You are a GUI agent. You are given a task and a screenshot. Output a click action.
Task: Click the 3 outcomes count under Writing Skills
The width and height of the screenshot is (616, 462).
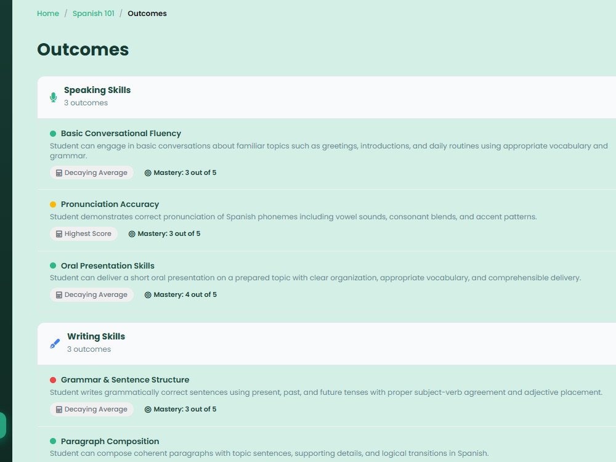pos(89,349)
